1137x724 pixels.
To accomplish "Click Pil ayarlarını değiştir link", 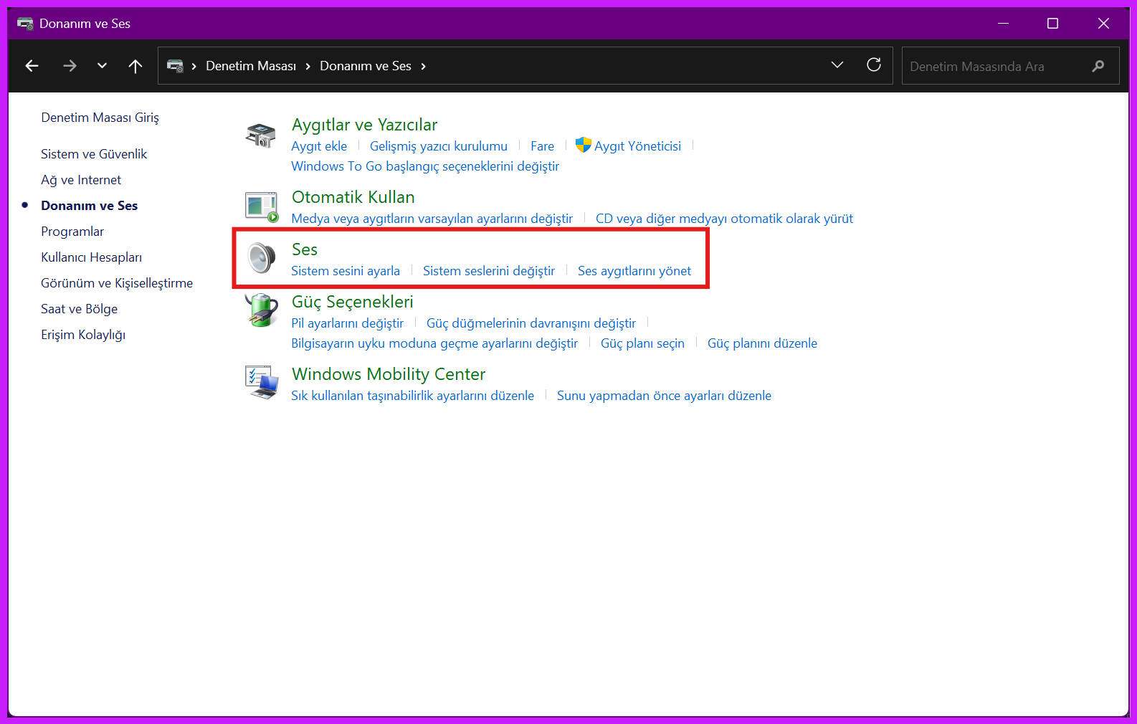I will click(x=347, y=323).
